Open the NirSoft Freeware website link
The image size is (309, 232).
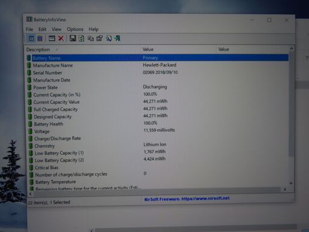click(x=187, y=199)
